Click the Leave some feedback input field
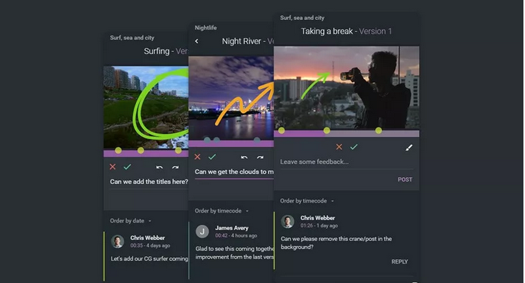525x283 pixels. click(x=346, y=162)
